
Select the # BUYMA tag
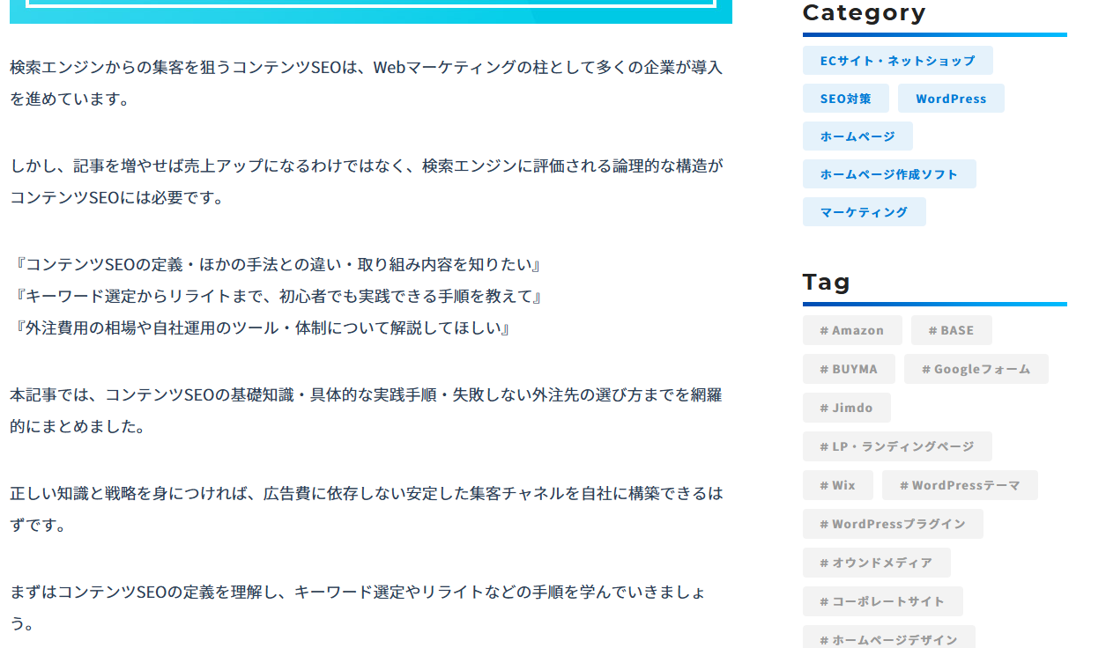coord(848,369)
